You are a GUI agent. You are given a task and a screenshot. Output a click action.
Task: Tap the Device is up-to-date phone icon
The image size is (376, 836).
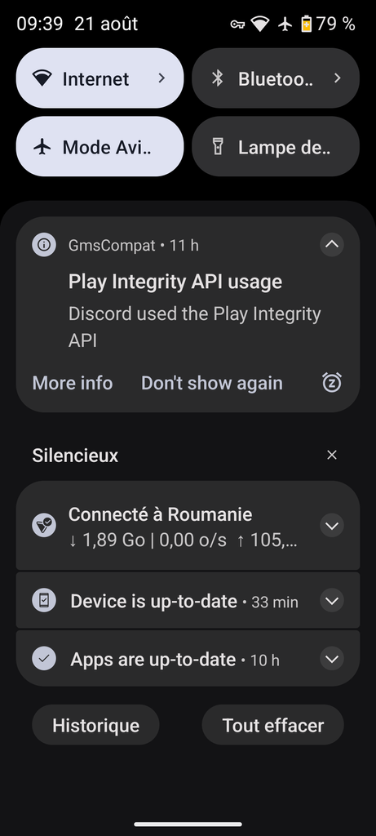[44, 600]
